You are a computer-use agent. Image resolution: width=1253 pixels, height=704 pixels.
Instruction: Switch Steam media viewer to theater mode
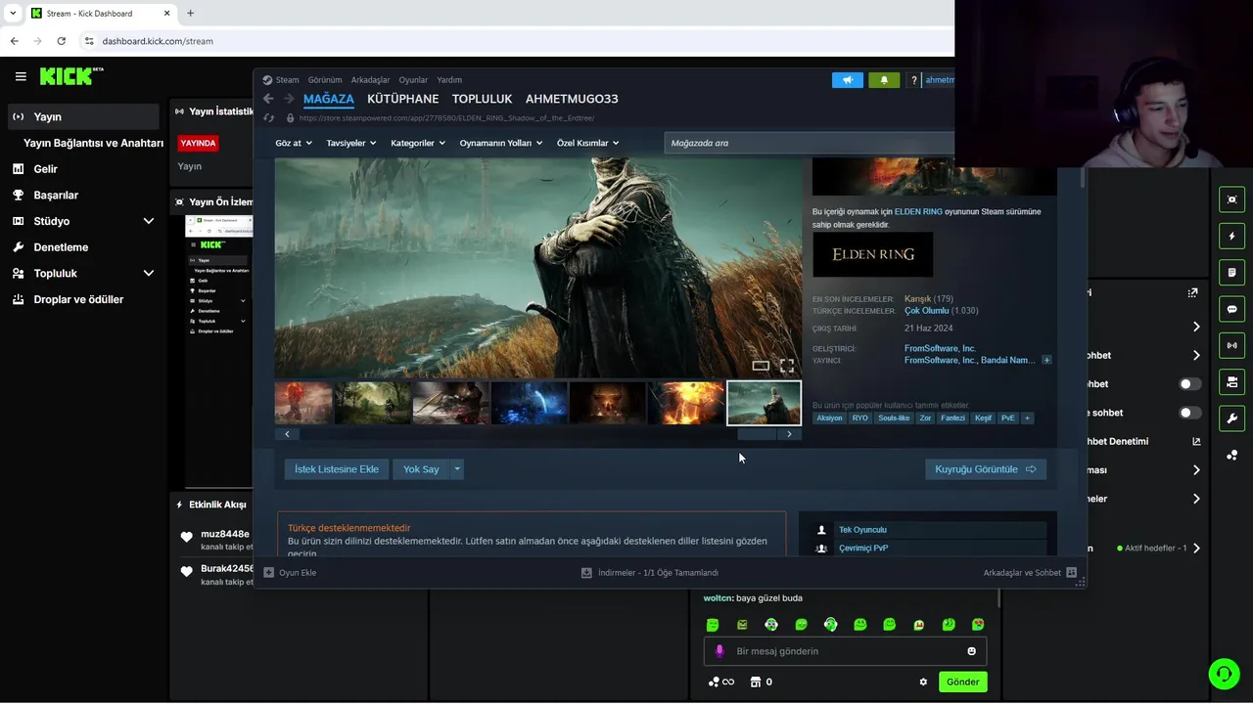click(x=761, y=366)
